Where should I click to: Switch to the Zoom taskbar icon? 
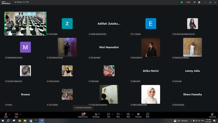[42, 121]
